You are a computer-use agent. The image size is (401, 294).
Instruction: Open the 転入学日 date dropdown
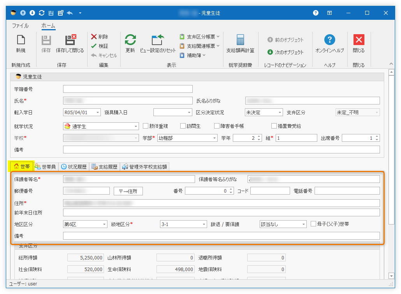click(x=98, y=113)
